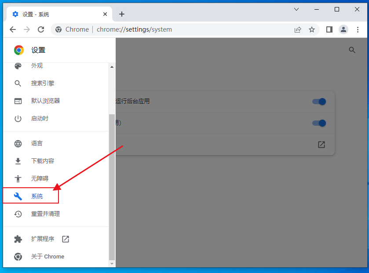Open the proxy settings external link icon
This screenshot has width=369, height=273.
[322, 145]
